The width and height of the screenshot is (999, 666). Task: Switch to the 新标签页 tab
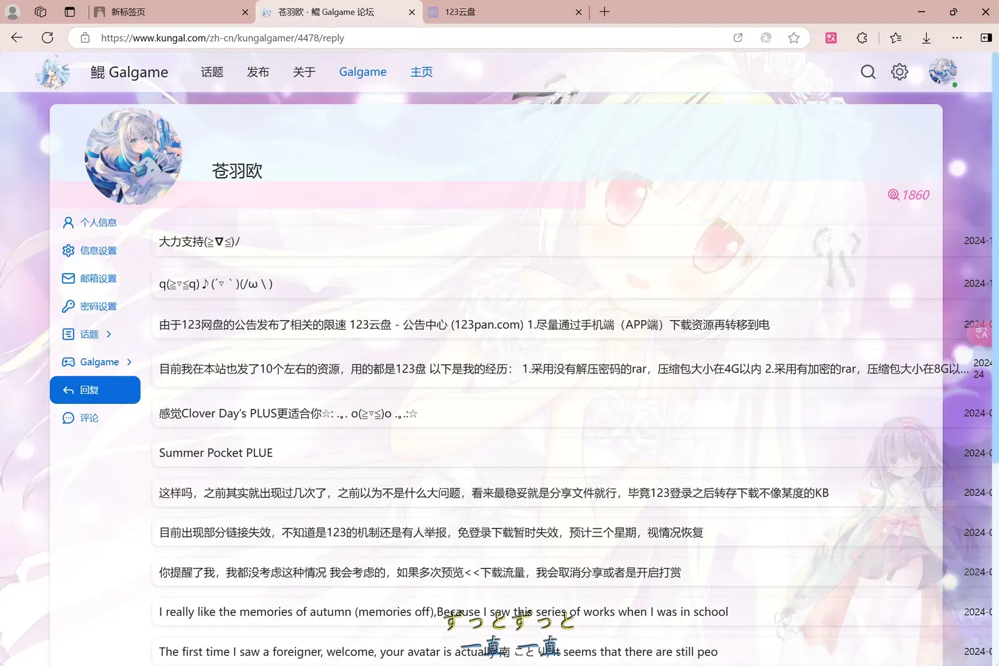[x=172, y=12]
